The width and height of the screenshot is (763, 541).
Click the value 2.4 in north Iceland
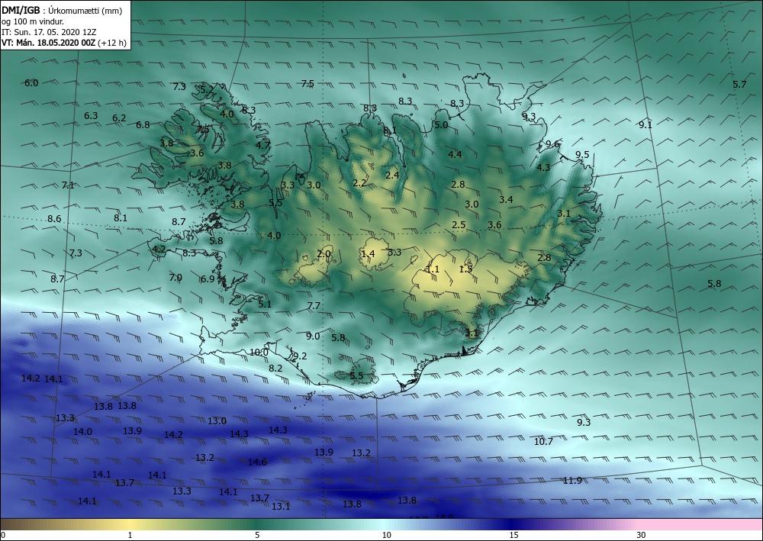(x=392, y=176)
